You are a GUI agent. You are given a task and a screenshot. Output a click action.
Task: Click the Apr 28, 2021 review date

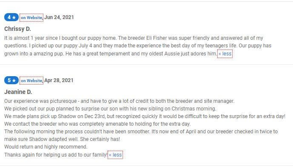pos(59,80)
